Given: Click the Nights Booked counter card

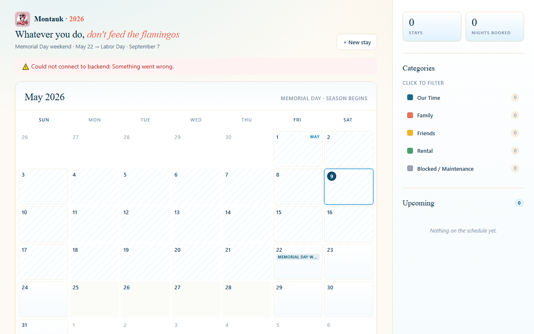Looking at the screenshot, I should click(495, 26).
